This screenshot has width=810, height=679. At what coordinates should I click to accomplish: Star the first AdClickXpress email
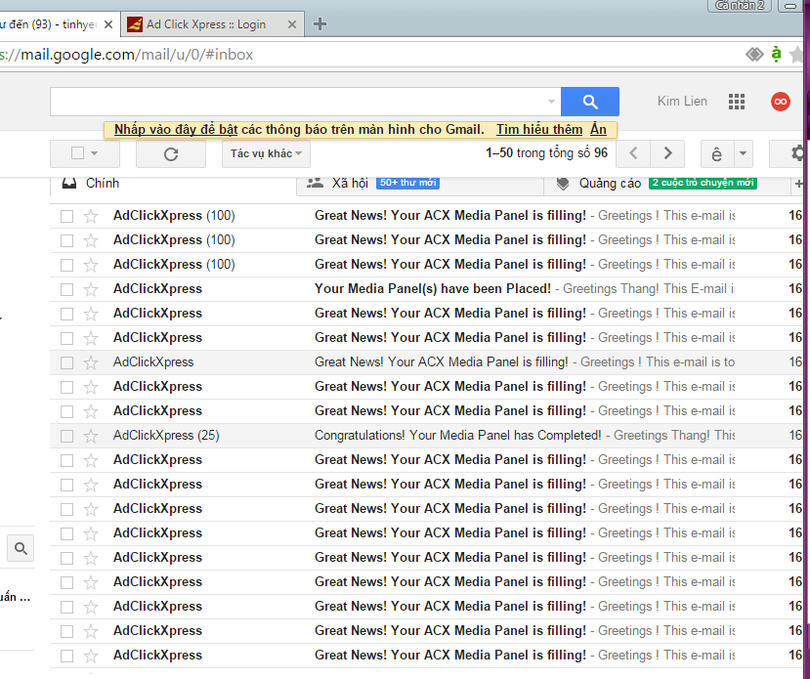pos(91,216)
